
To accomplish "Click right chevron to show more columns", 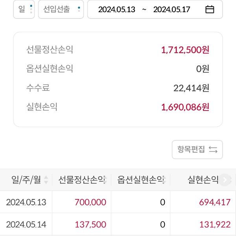I will (225, 180).
